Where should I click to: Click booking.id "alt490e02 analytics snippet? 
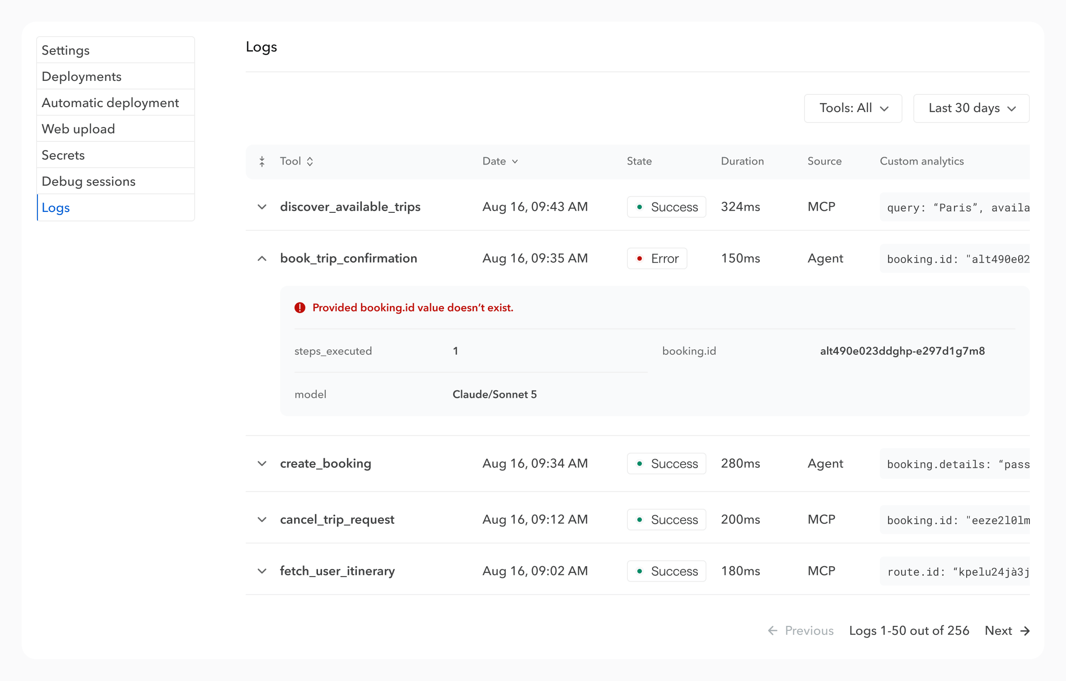click(955, 259)
